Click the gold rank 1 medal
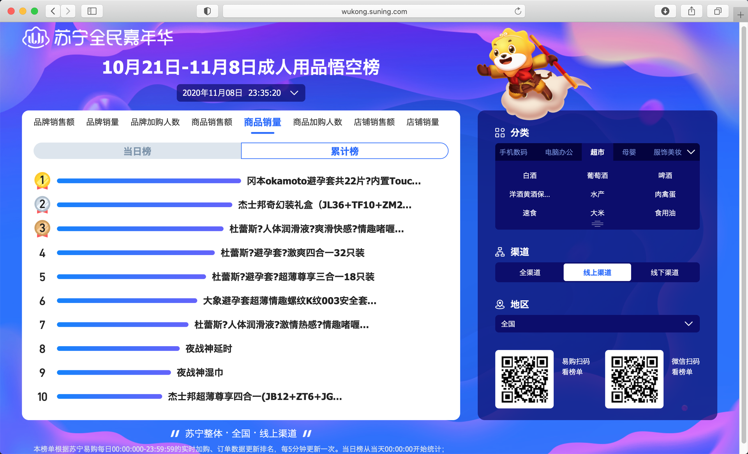The image size is (748, 454). tap(42, 181)
